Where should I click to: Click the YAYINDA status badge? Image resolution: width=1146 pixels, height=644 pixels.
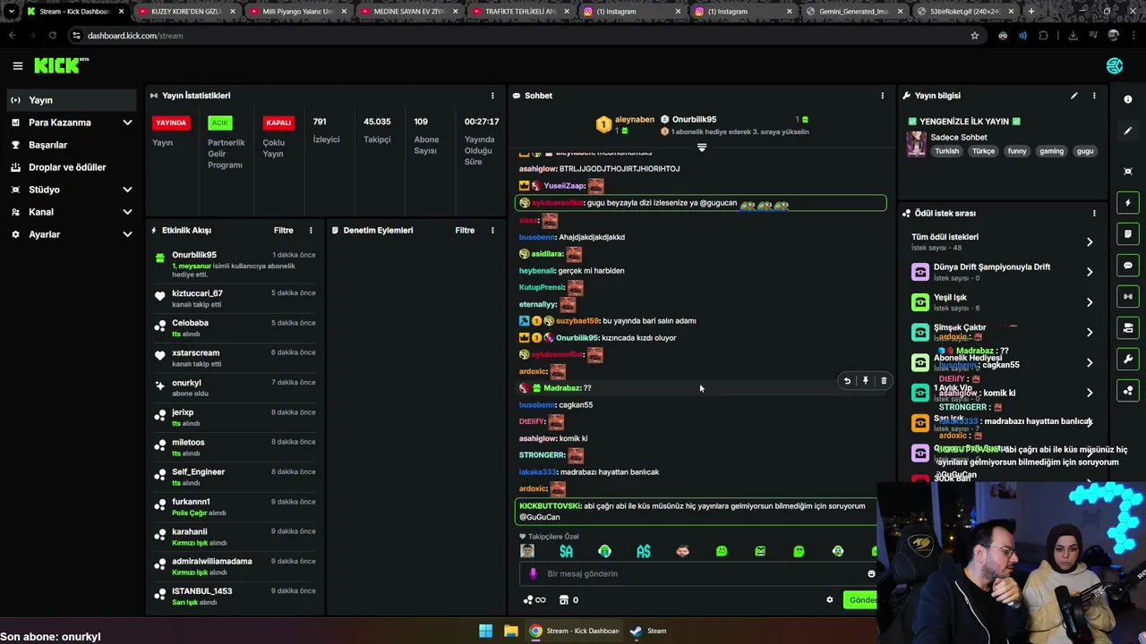pyautogui.click(x=171, y=123)
